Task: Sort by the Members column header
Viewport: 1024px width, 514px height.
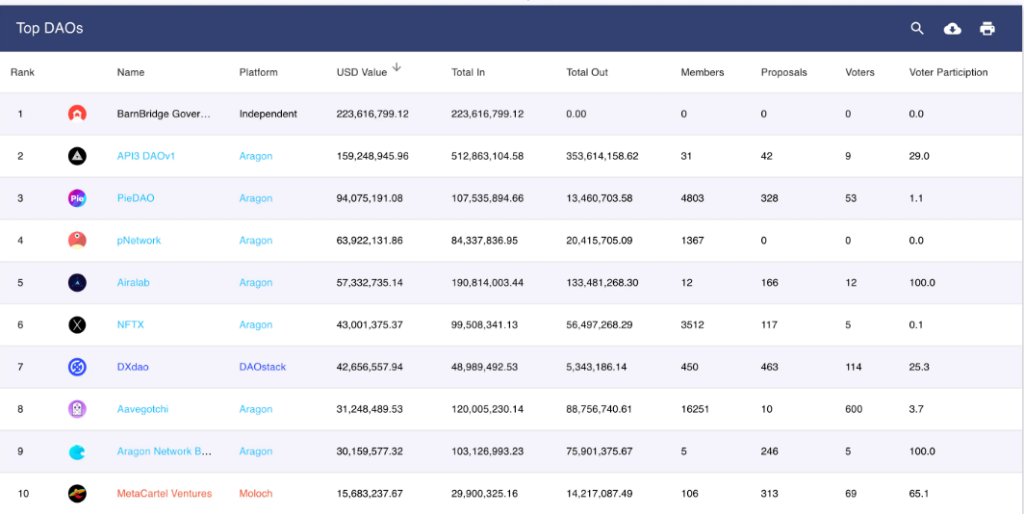Action: point(702,72)
